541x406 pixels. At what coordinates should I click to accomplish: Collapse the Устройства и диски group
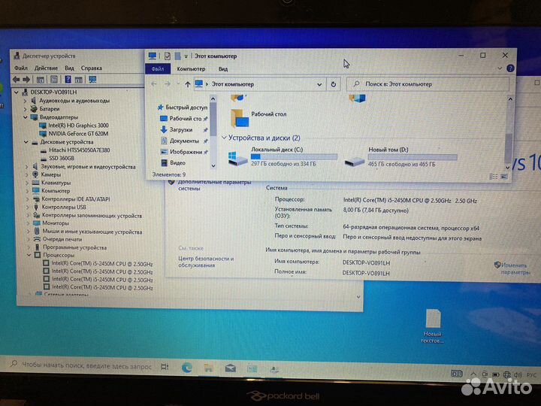[x=224, y=138]
